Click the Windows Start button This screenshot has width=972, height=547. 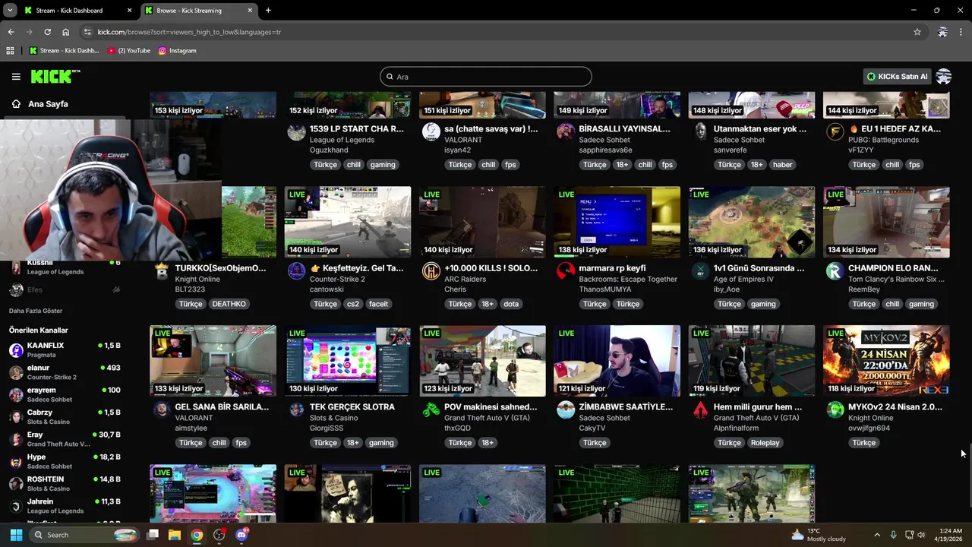tap(16, 535)
